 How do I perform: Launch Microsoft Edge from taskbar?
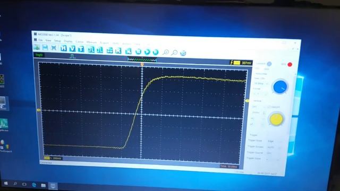[x=34, y=185]
